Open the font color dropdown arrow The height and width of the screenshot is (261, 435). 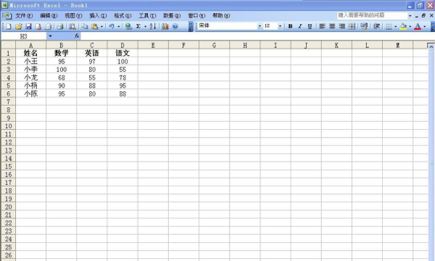click(424, 26)
